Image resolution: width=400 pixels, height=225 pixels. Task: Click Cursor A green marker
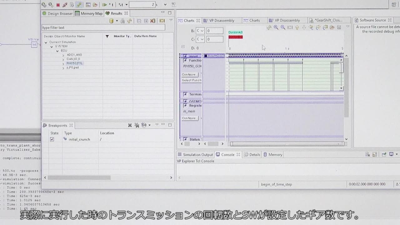tap(235, 32)
